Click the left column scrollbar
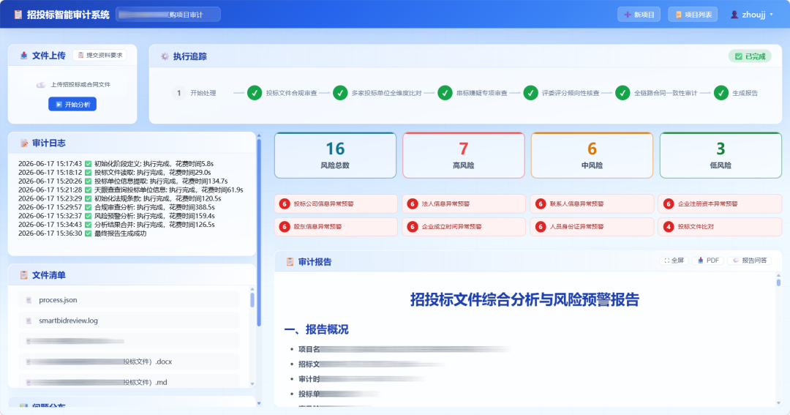The width and height of the screenshot is (790, 415). [x=259, y=232]
